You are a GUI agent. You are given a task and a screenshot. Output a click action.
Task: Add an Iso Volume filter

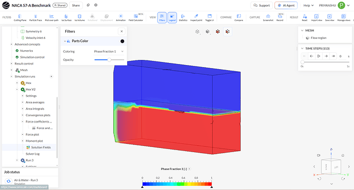(x=80, y=17)
